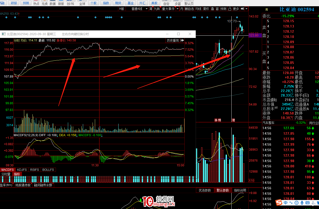Screen dimensions: 319x209
Task: Click the 港 marker on the K-line chart
Action: [x=233, y=120]
